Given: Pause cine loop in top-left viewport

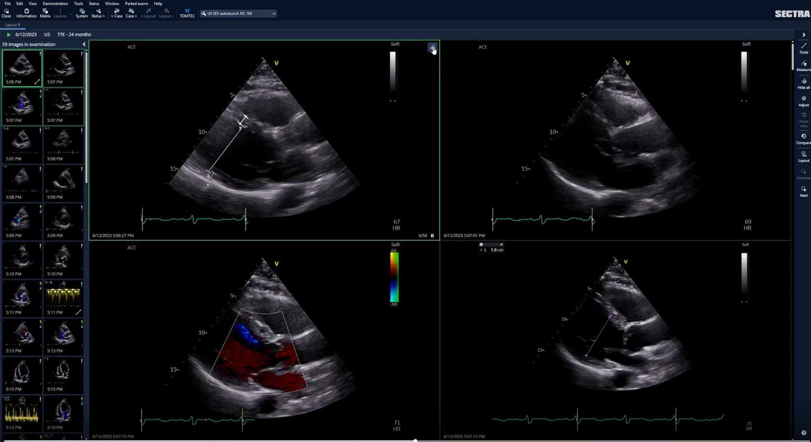Looking at the screenshot, I should 432,236.
